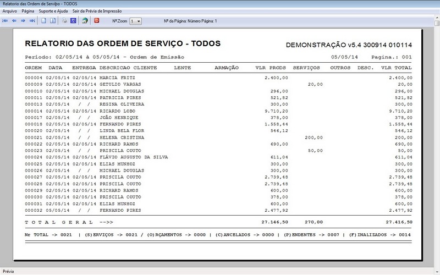Click client name REGINA OLIVEIRA
The width and height of the screenshot is (440, 275).
click(x=122, y=104)
